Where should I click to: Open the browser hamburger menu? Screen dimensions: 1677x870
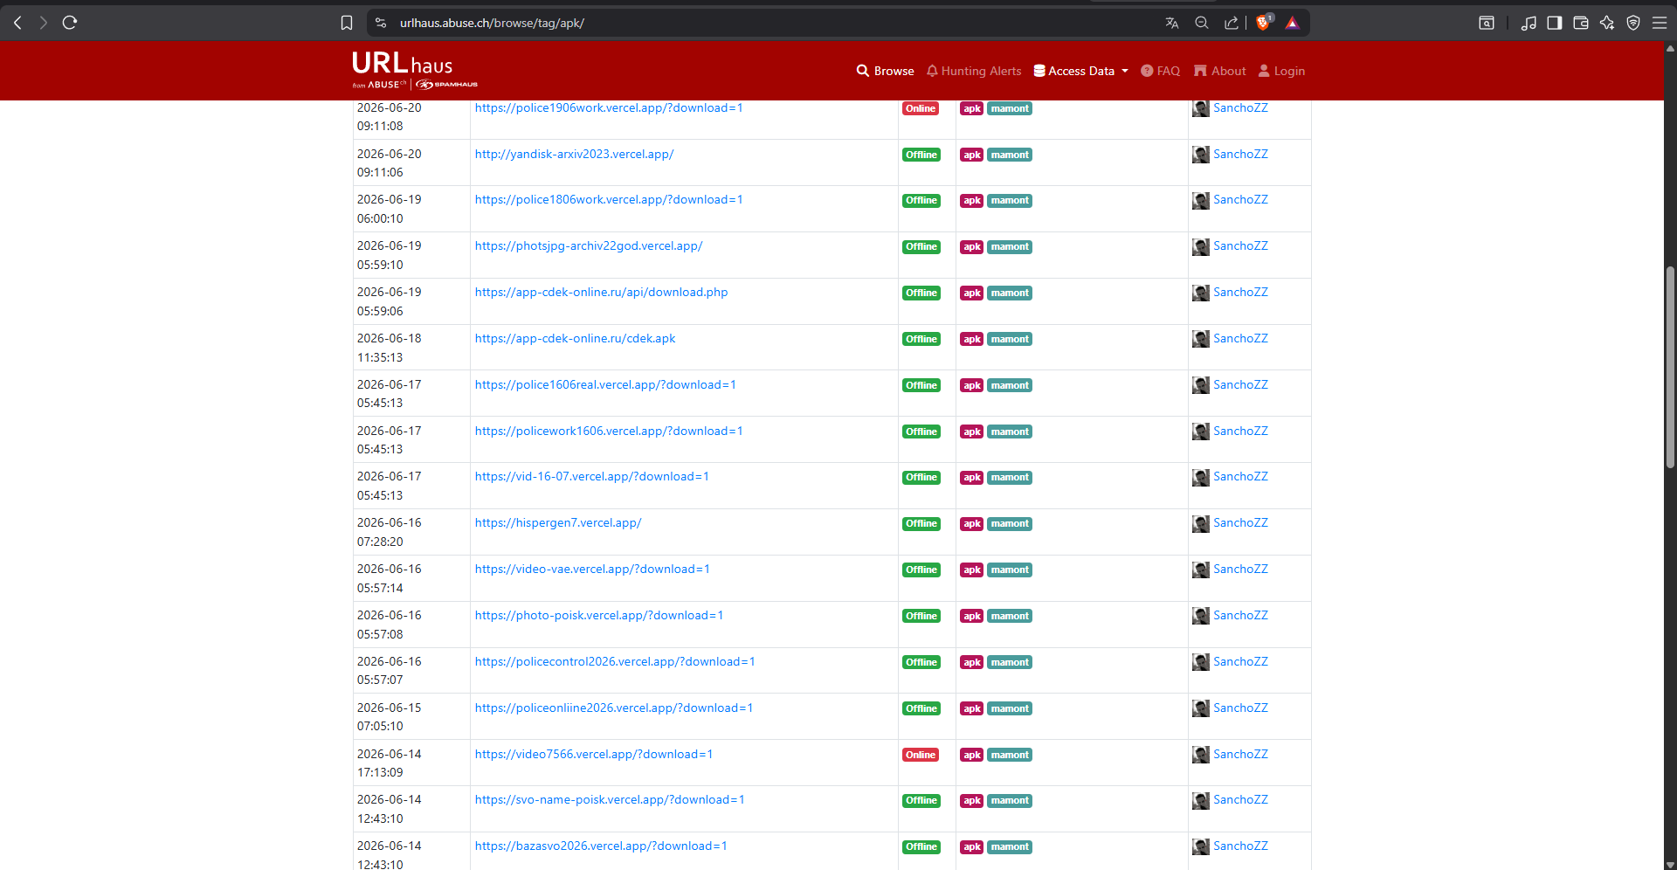coord(1660,23)
